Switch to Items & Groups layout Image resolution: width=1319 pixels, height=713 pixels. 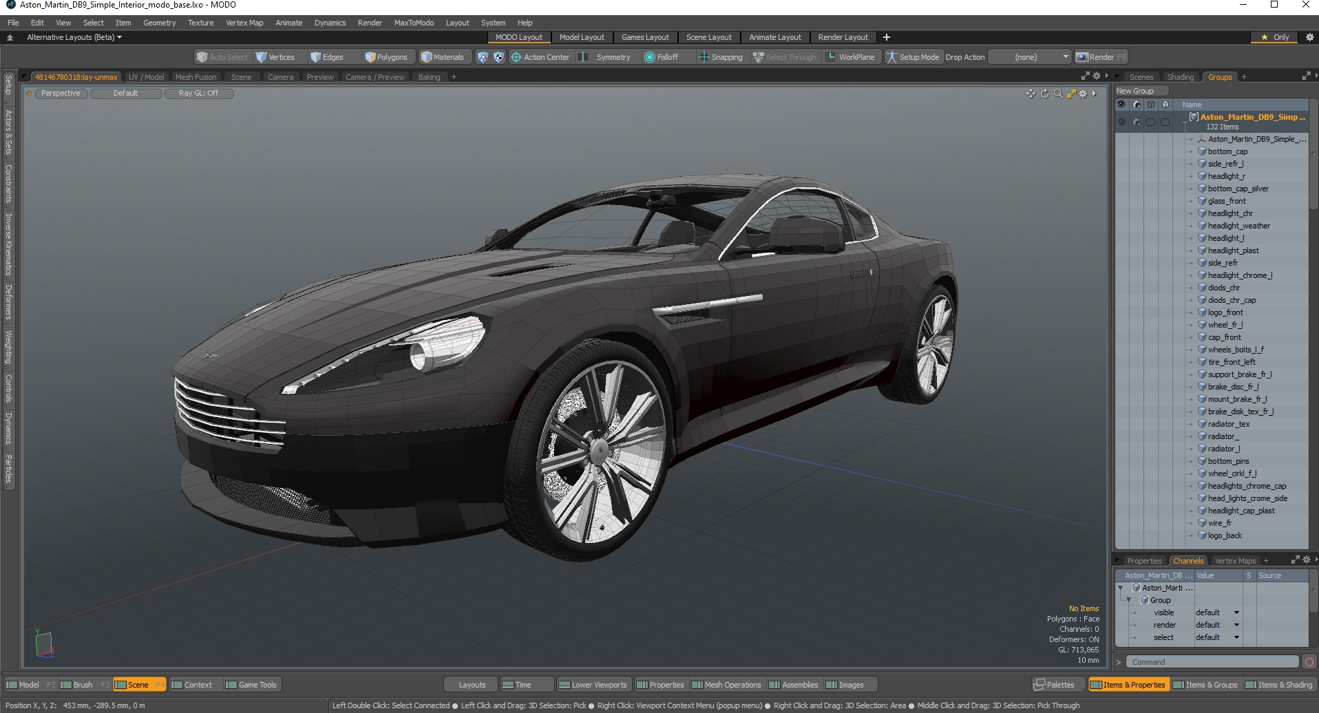[1205, 685]
